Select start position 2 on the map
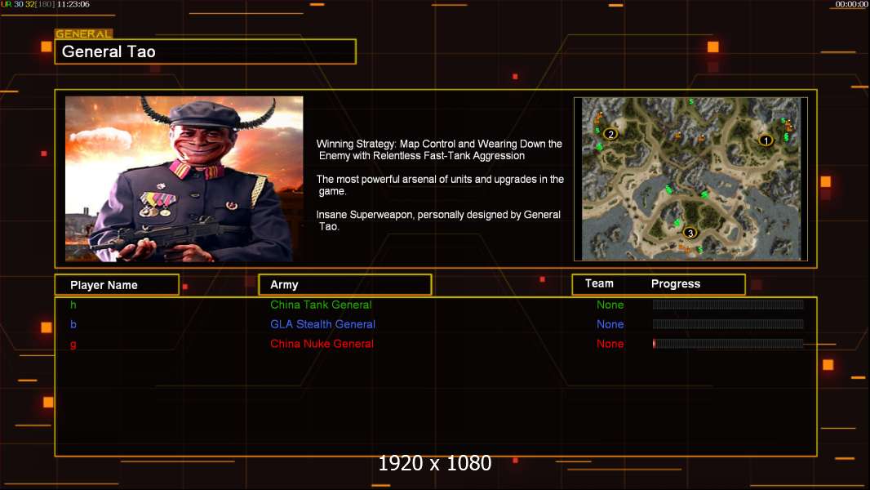 pos(611,134)
